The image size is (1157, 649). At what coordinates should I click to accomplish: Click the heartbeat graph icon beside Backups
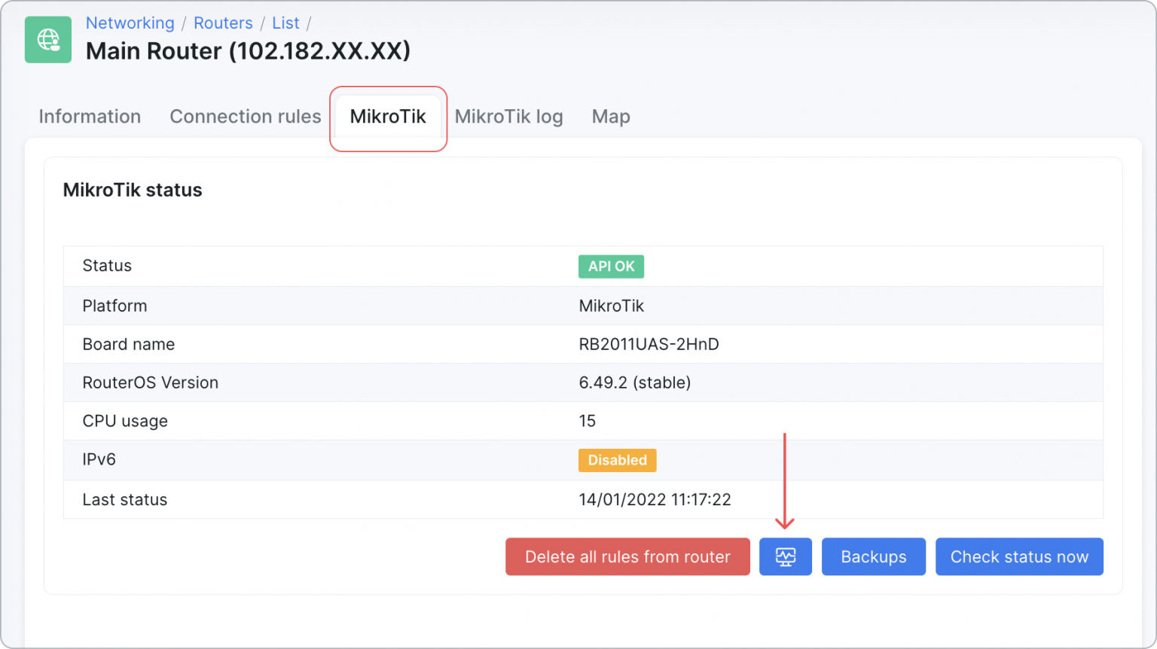(x=786, y=556)
